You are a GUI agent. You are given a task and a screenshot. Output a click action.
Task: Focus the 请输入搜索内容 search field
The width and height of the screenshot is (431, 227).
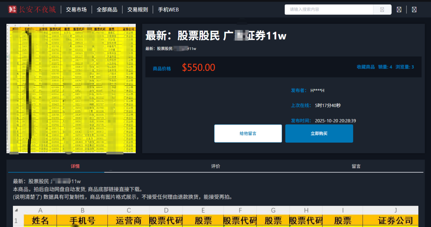329,10
